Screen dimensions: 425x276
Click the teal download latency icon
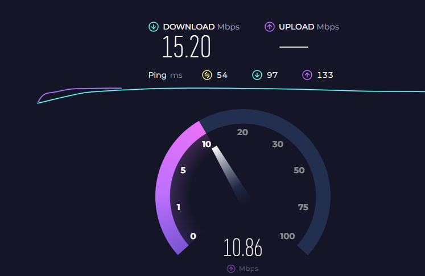(x=257, y=75)
